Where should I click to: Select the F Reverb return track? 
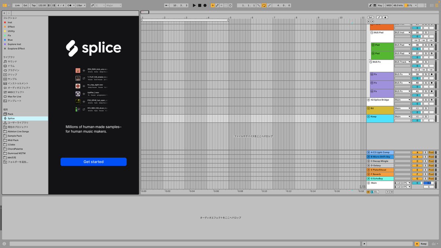[x=380, y=174]
